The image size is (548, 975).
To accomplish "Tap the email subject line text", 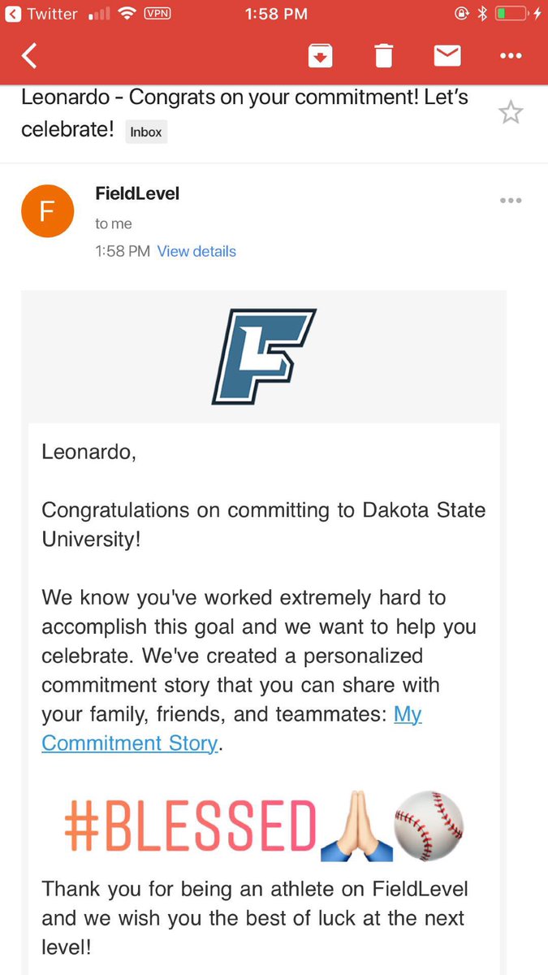I will pos(244,113).
